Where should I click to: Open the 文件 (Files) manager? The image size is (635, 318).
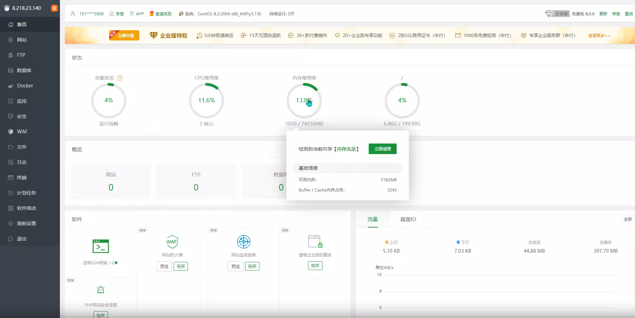point(21,147)
